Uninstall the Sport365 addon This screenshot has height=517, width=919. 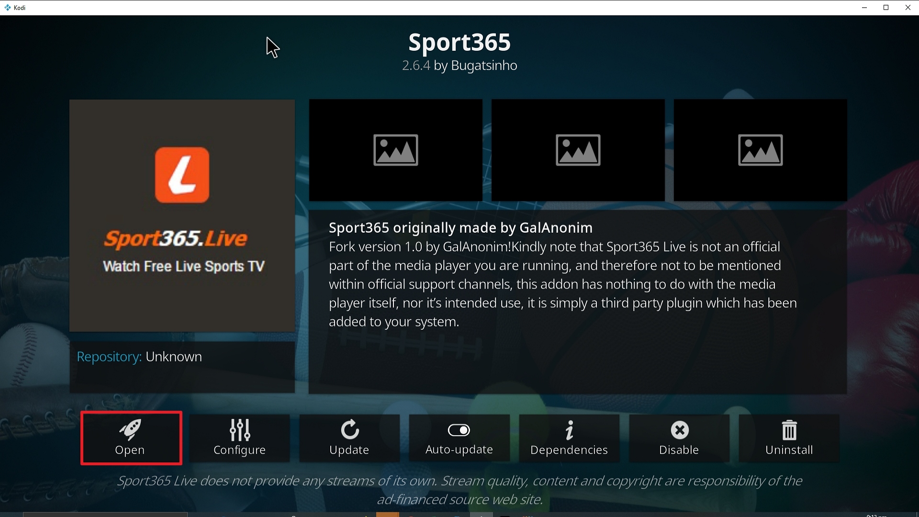789,438
